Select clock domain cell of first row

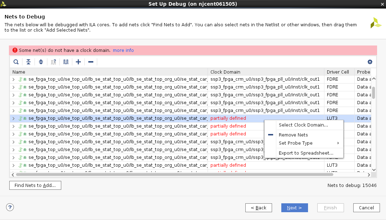click(266, 79)
